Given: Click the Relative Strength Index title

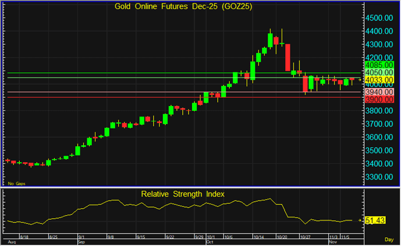Looking at the screenshot, I should tap(183, 194).
